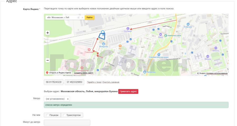This screenshot has height=126, width=237.
Task: Click the ОллТрейс marker on the map
Action: click(x=128, y=29)
